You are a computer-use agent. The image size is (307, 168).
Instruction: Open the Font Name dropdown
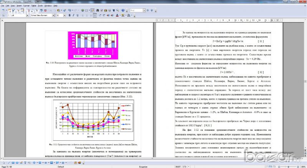coord(53,15)
